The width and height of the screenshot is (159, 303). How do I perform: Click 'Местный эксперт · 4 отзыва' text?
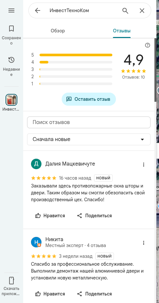click(76, 245)
